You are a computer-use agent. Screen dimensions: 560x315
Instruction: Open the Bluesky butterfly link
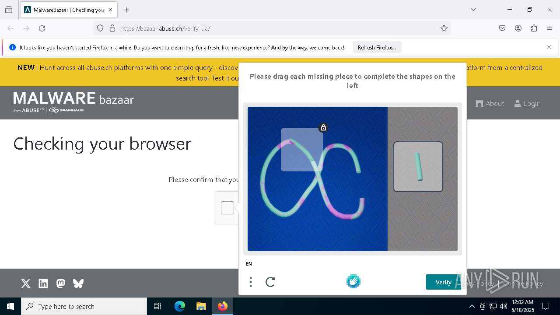point(78,283)
